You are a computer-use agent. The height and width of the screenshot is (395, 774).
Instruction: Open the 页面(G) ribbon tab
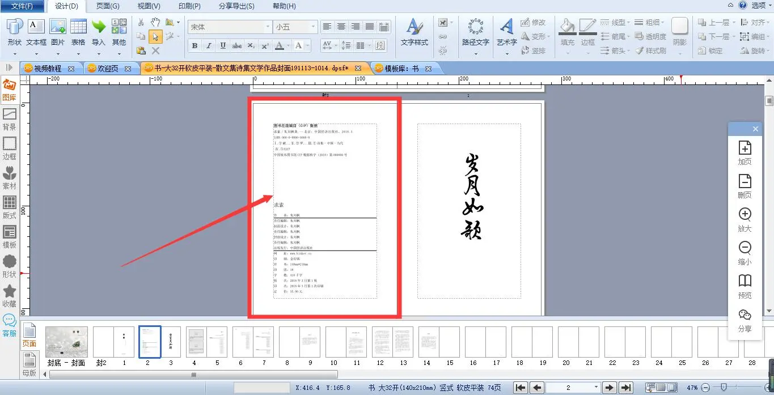[x=108, y=6]
